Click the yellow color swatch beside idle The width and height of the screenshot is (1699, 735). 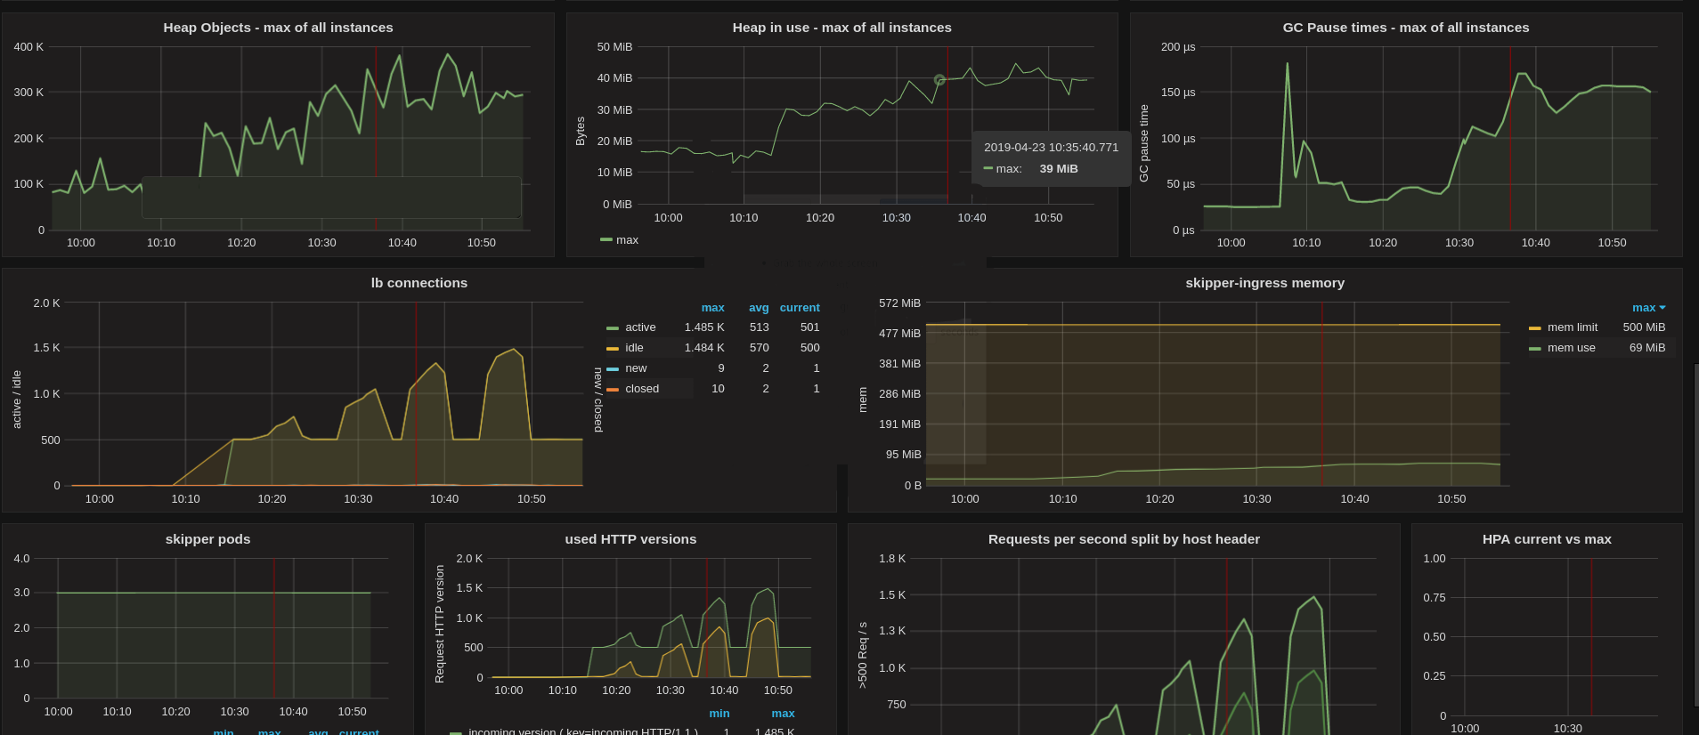(613, 349)
